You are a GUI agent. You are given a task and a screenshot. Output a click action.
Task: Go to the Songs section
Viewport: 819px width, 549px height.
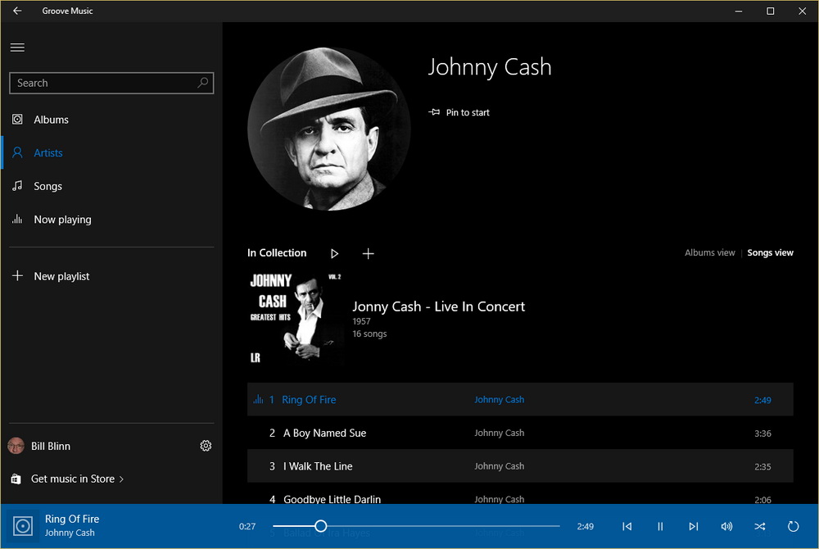(x=111, y=186)
